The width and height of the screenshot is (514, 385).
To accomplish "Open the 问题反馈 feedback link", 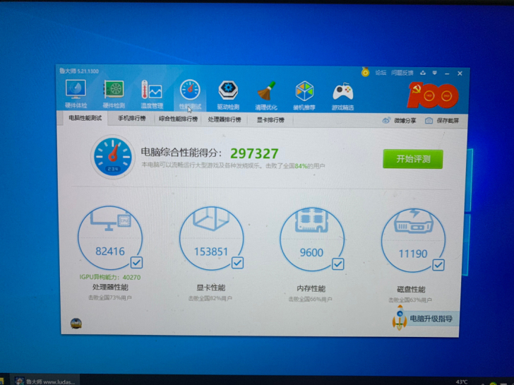I will pos(402,73).
